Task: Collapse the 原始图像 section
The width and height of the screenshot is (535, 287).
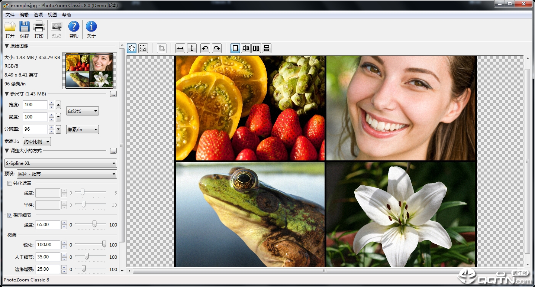Action: click(x=7, y=46)
